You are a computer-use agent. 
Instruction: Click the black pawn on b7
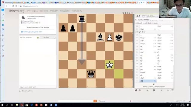(x=73, y=28)
